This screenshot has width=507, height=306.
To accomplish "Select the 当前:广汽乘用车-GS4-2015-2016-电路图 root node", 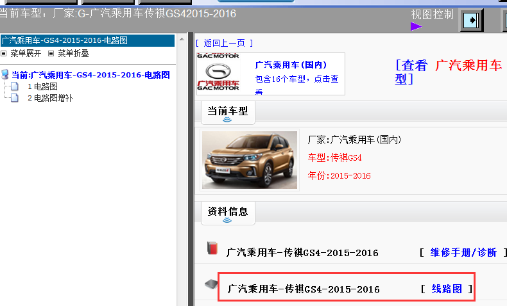I will pos(91,75).
